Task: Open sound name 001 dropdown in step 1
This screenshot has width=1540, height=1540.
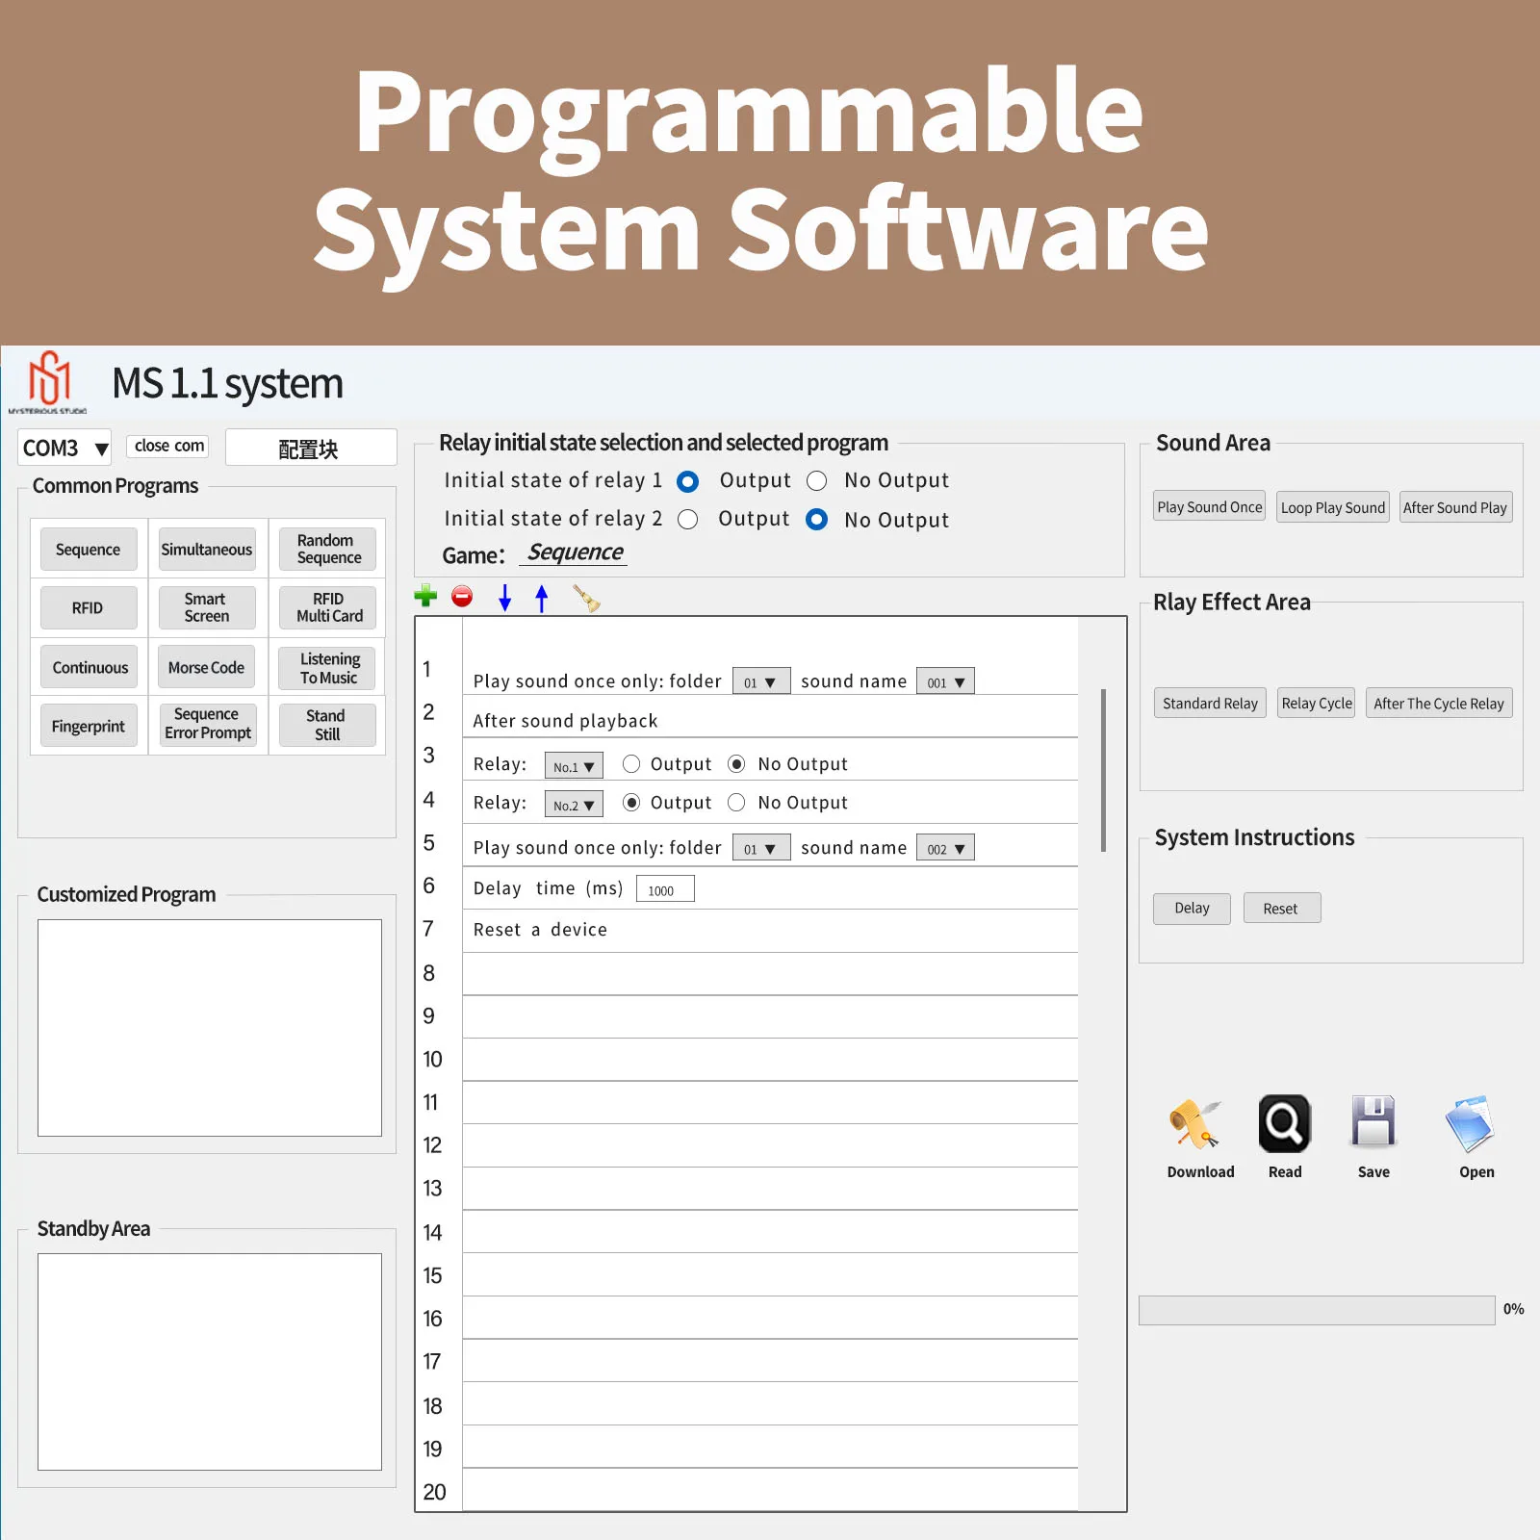Action: click(945, 681)
